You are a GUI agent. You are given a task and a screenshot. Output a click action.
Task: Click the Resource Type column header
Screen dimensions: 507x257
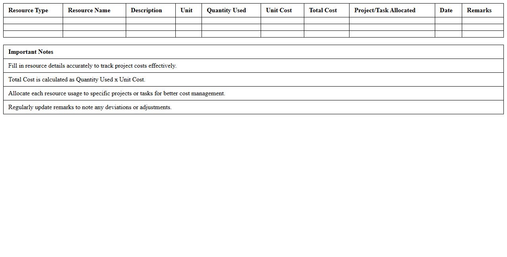tap(28, 10)
